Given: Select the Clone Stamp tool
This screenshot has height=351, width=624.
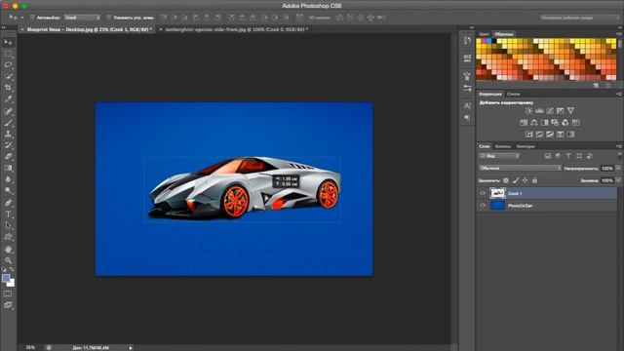Looking at the screenshot, I should [8, 134].
